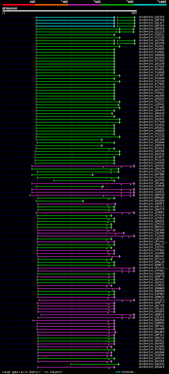Open hit UniRef100_Q3C1F7
169x374 pixels.
coord(152,23)
